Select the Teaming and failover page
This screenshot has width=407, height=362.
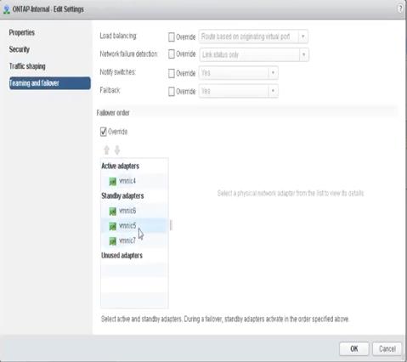(50, 83)
